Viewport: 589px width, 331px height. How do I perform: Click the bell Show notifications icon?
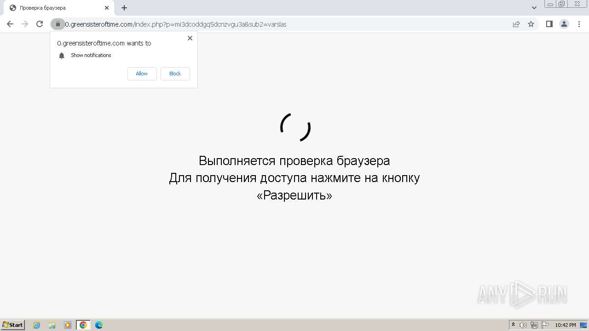(x=62, y=56)
